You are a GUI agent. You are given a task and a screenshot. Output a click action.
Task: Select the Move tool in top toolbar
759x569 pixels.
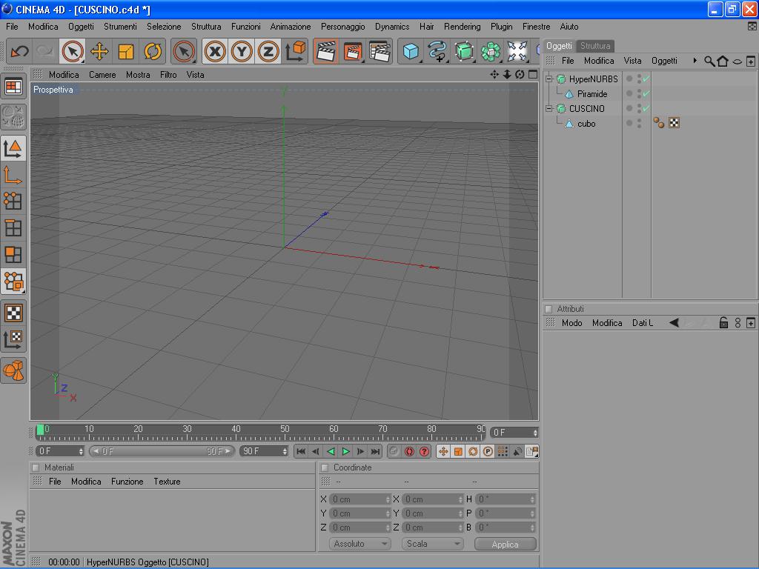tap(99, 51)
